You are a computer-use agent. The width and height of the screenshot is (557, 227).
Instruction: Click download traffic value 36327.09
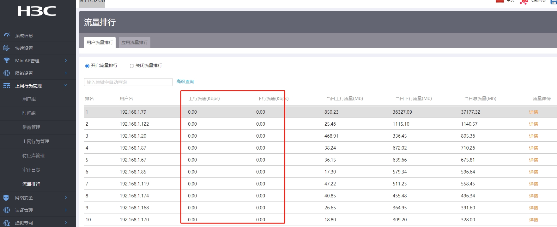tap(402, 112)
